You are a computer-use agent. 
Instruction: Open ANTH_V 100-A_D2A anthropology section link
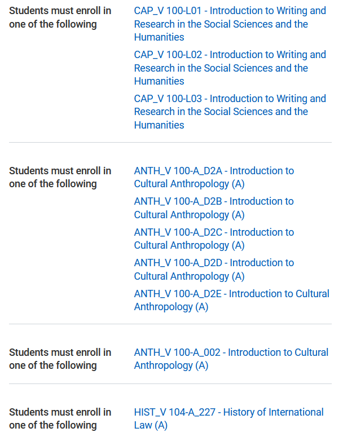214,177
